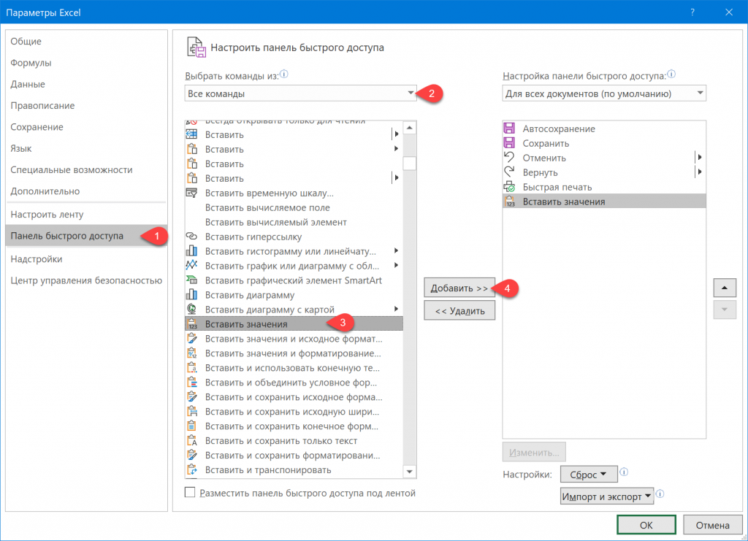The height and width of the screenshot is (541, 748).
Task: Select the Сохранить floppy disk icon
Action: tap(509, 143)
